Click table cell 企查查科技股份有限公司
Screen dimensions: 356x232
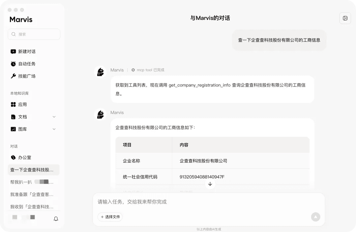click(x=203, y=161)
